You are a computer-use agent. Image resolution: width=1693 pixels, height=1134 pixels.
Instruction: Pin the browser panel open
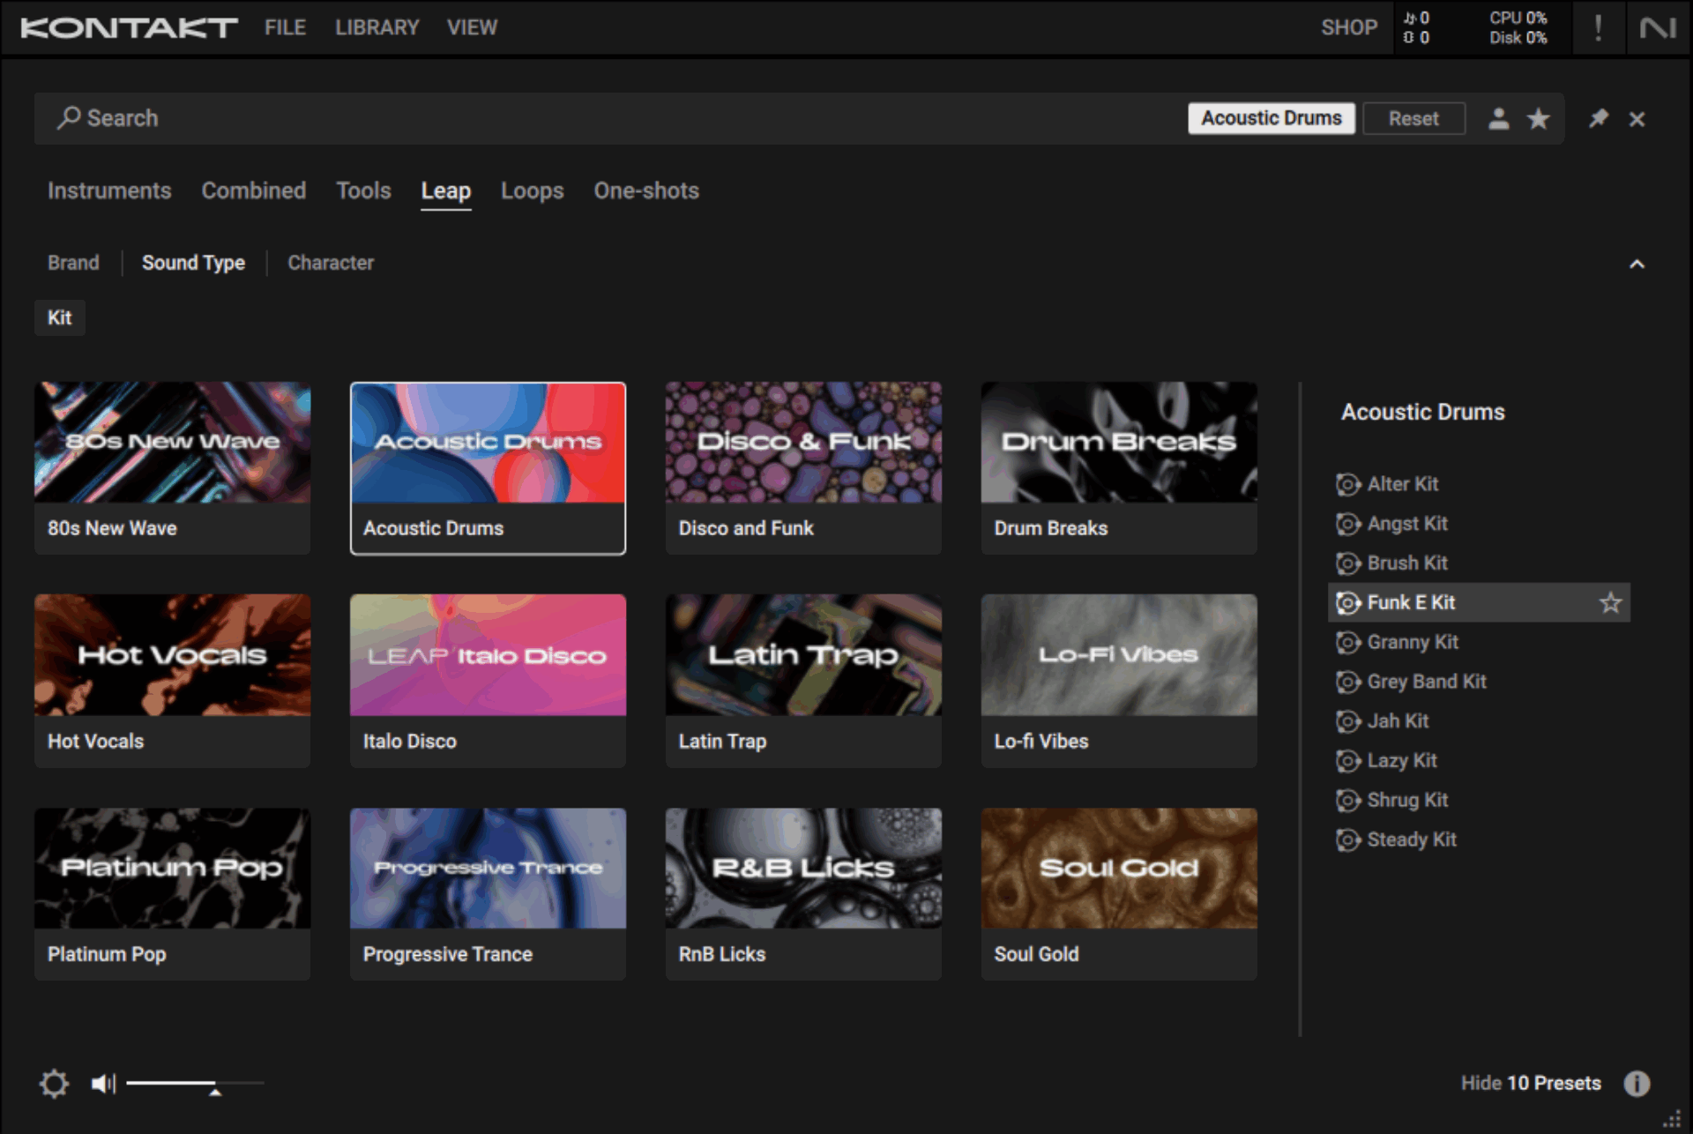click(1598, 119)
